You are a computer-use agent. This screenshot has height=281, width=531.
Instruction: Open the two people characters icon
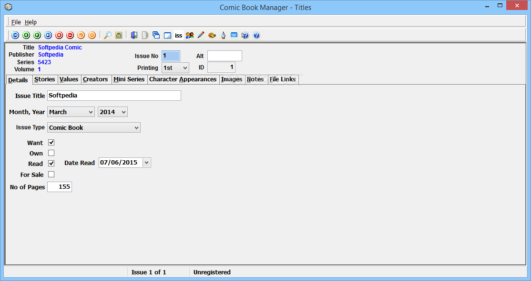(x=190, y=35)
